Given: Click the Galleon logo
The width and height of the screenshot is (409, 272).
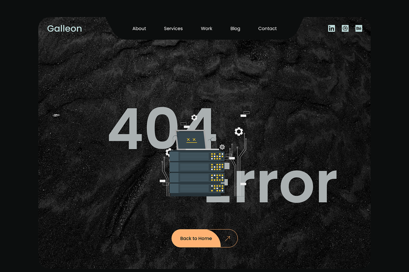Looking at the screenshot, I should pyautogui.click(x=64, y=29).
